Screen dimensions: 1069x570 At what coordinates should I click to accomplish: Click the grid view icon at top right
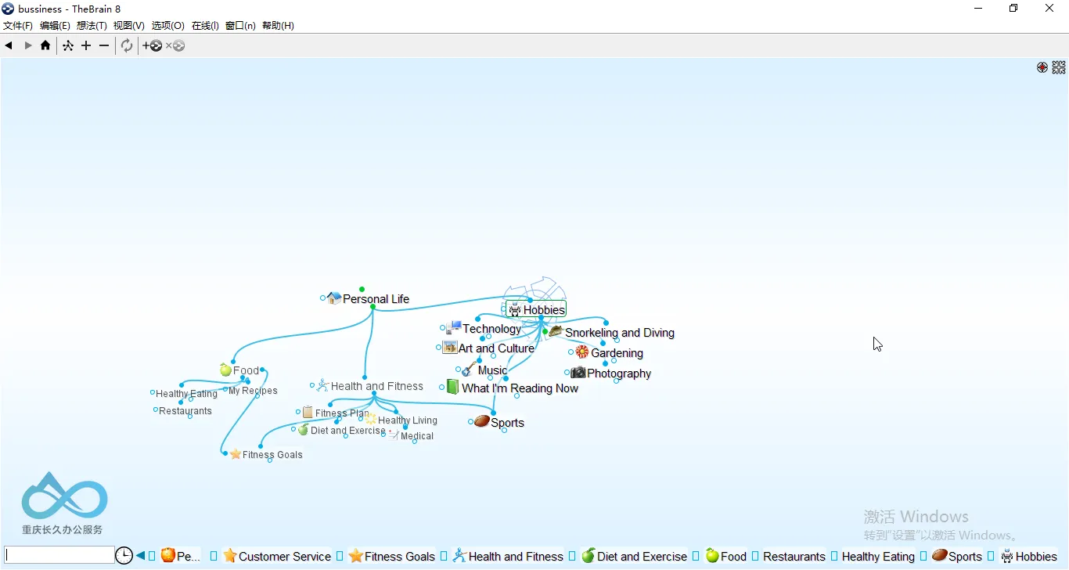(x=1059, y=67)
